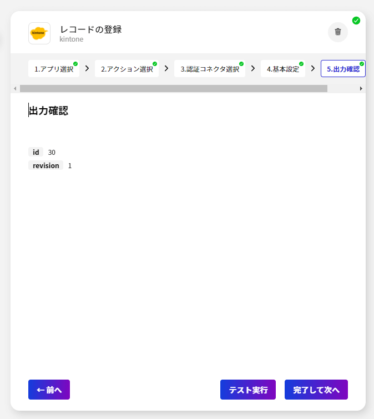Click the テスト実行 button
Screen dimensions: 374x419
click(x=248, y=390)
